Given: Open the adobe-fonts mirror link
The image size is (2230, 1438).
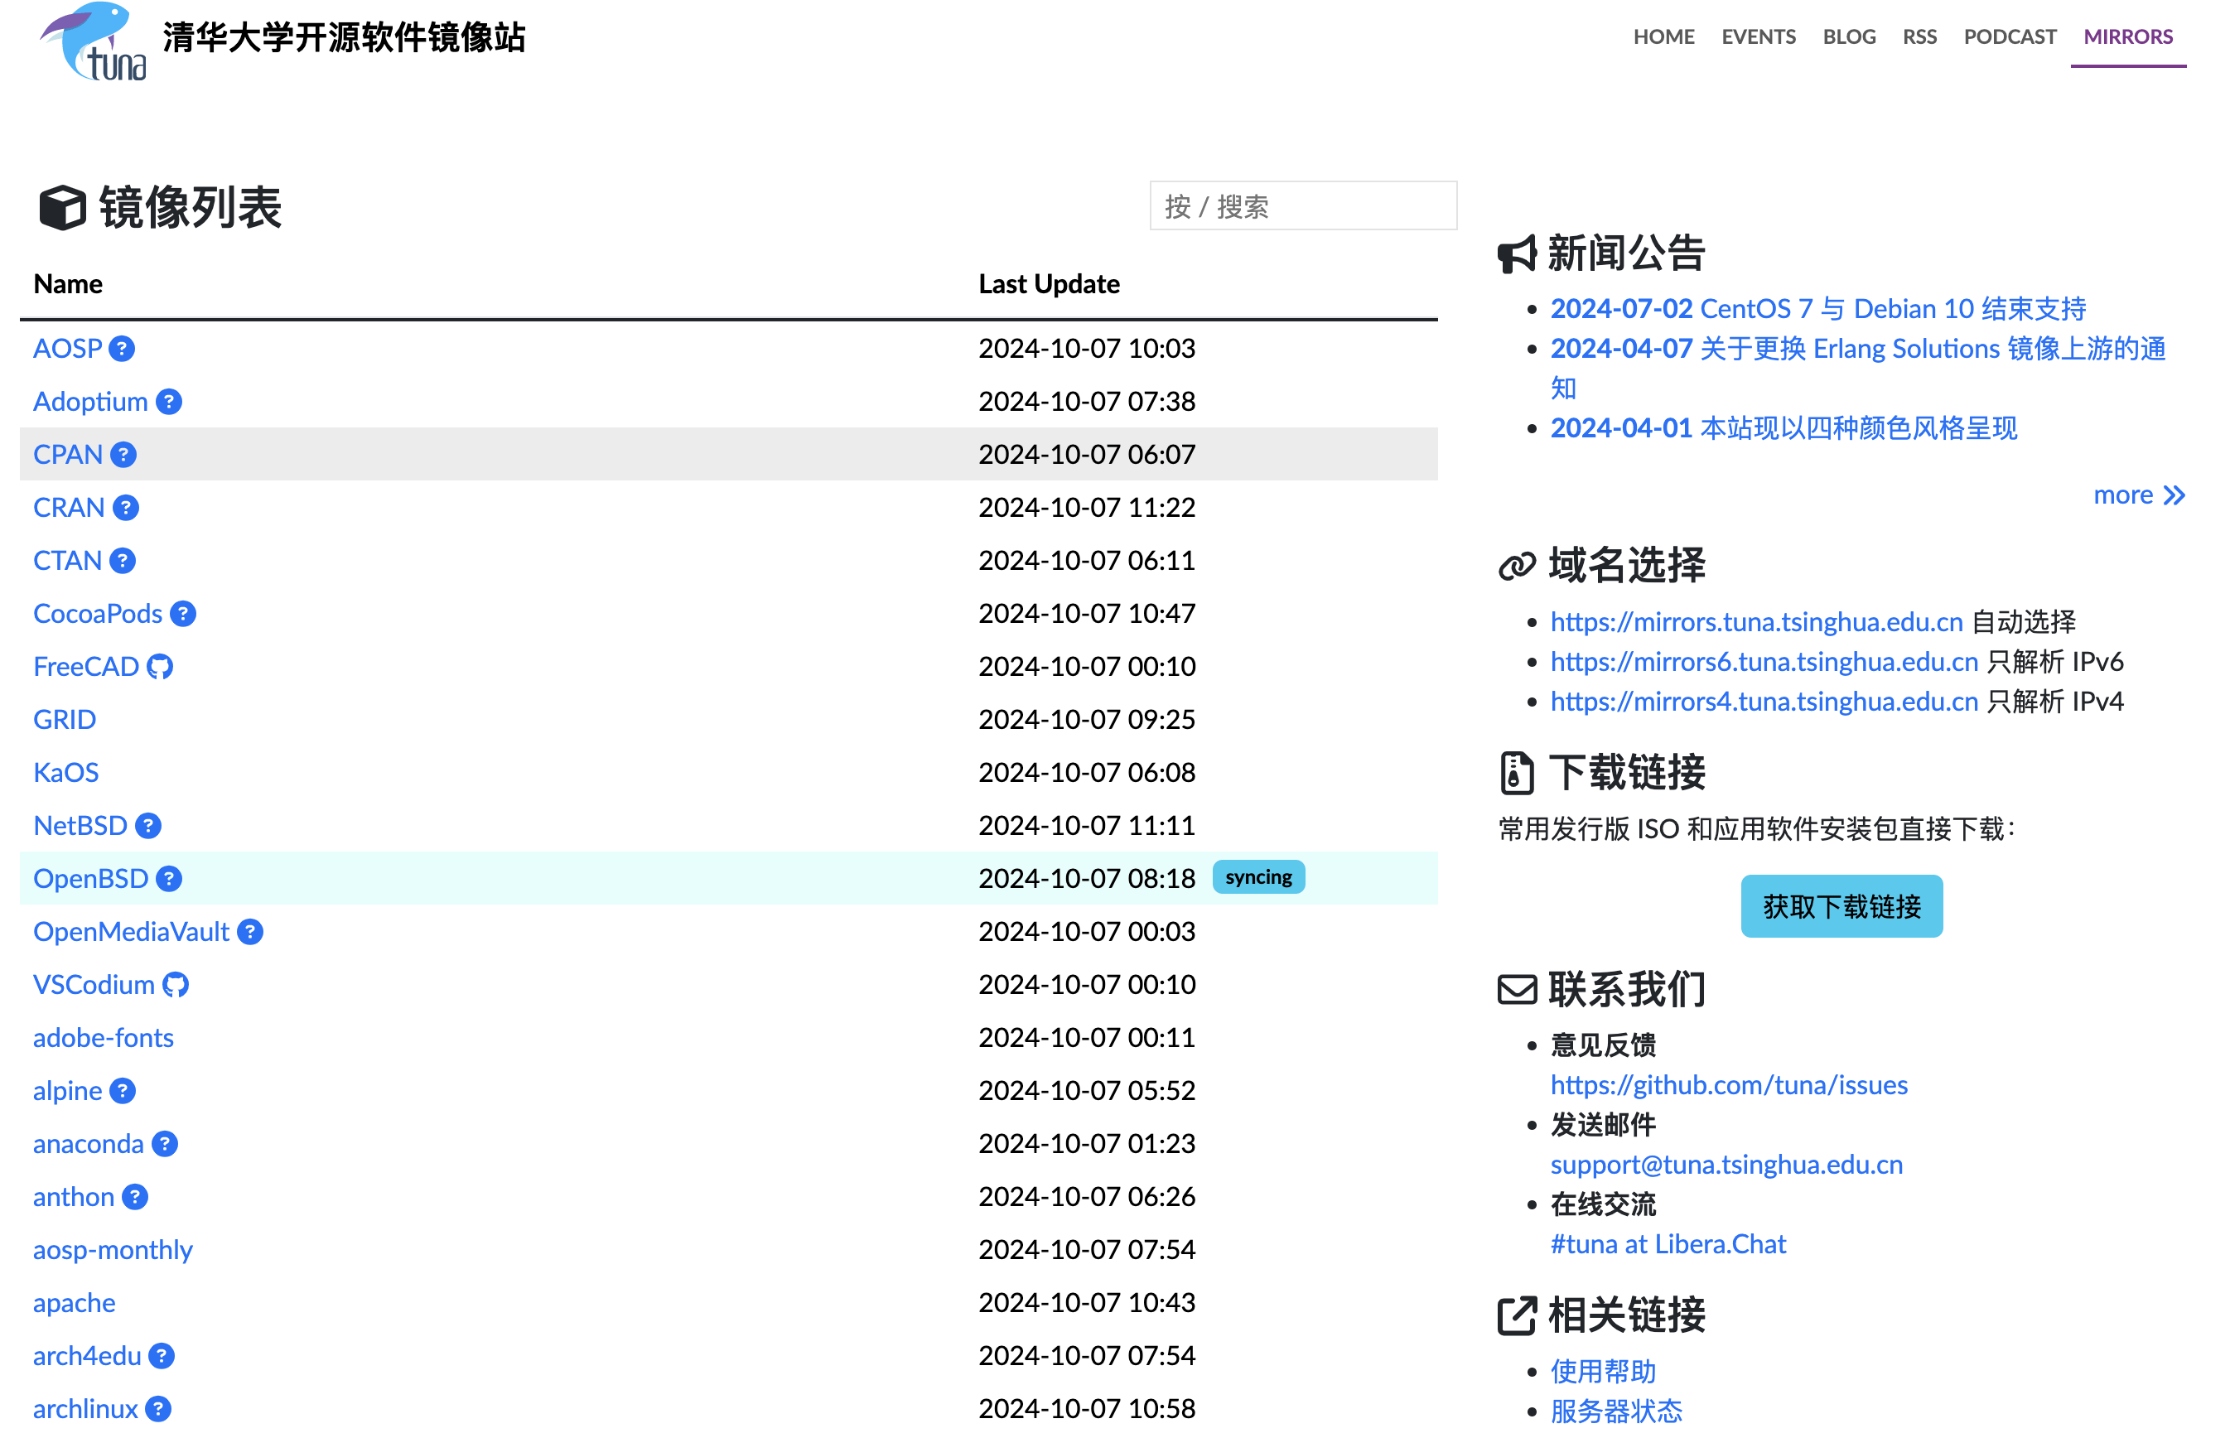Looking at the screenshot, I should [104, 1037].
